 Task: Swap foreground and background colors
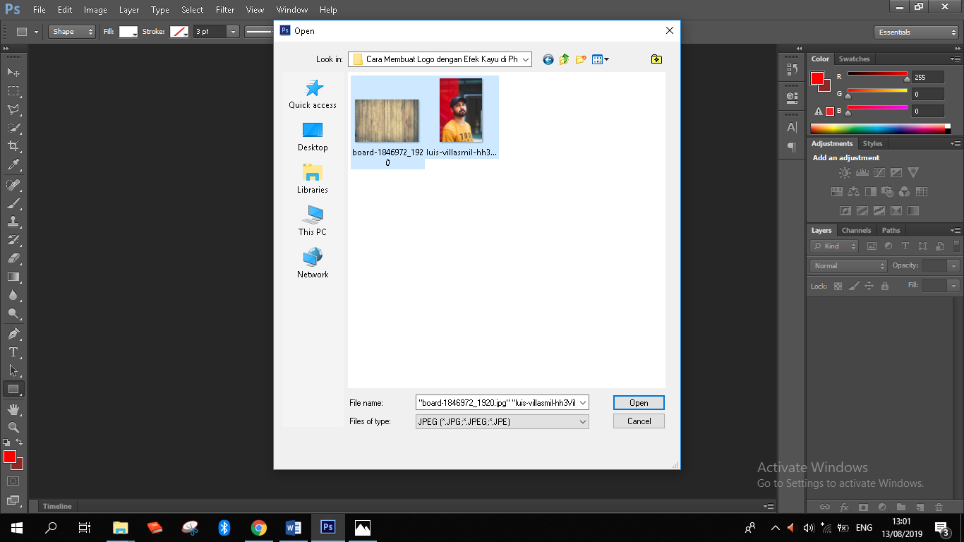(x=19, y=442)
